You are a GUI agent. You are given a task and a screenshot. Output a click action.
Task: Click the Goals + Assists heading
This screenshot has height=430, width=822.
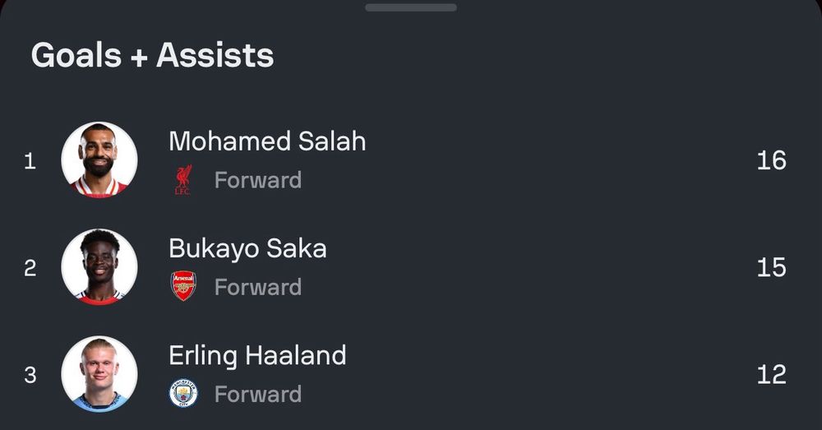tap(153, 55)
